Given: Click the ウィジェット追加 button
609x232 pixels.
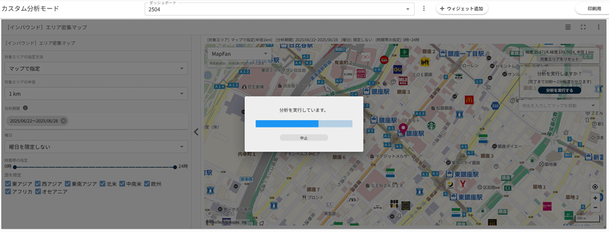Looking at the screenshot, I should pyautogui.click(x=462, y=9).
